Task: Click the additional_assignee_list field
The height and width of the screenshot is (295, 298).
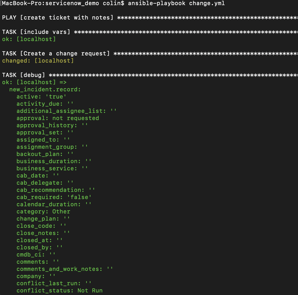Action: click(61, 111)
